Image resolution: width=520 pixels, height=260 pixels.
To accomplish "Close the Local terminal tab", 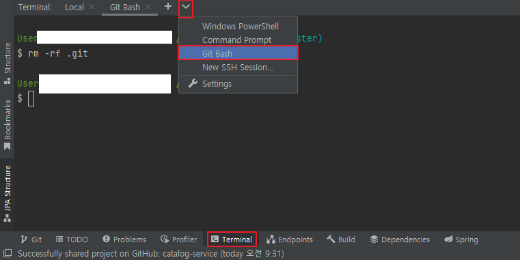I will click(x=92, y=7).
